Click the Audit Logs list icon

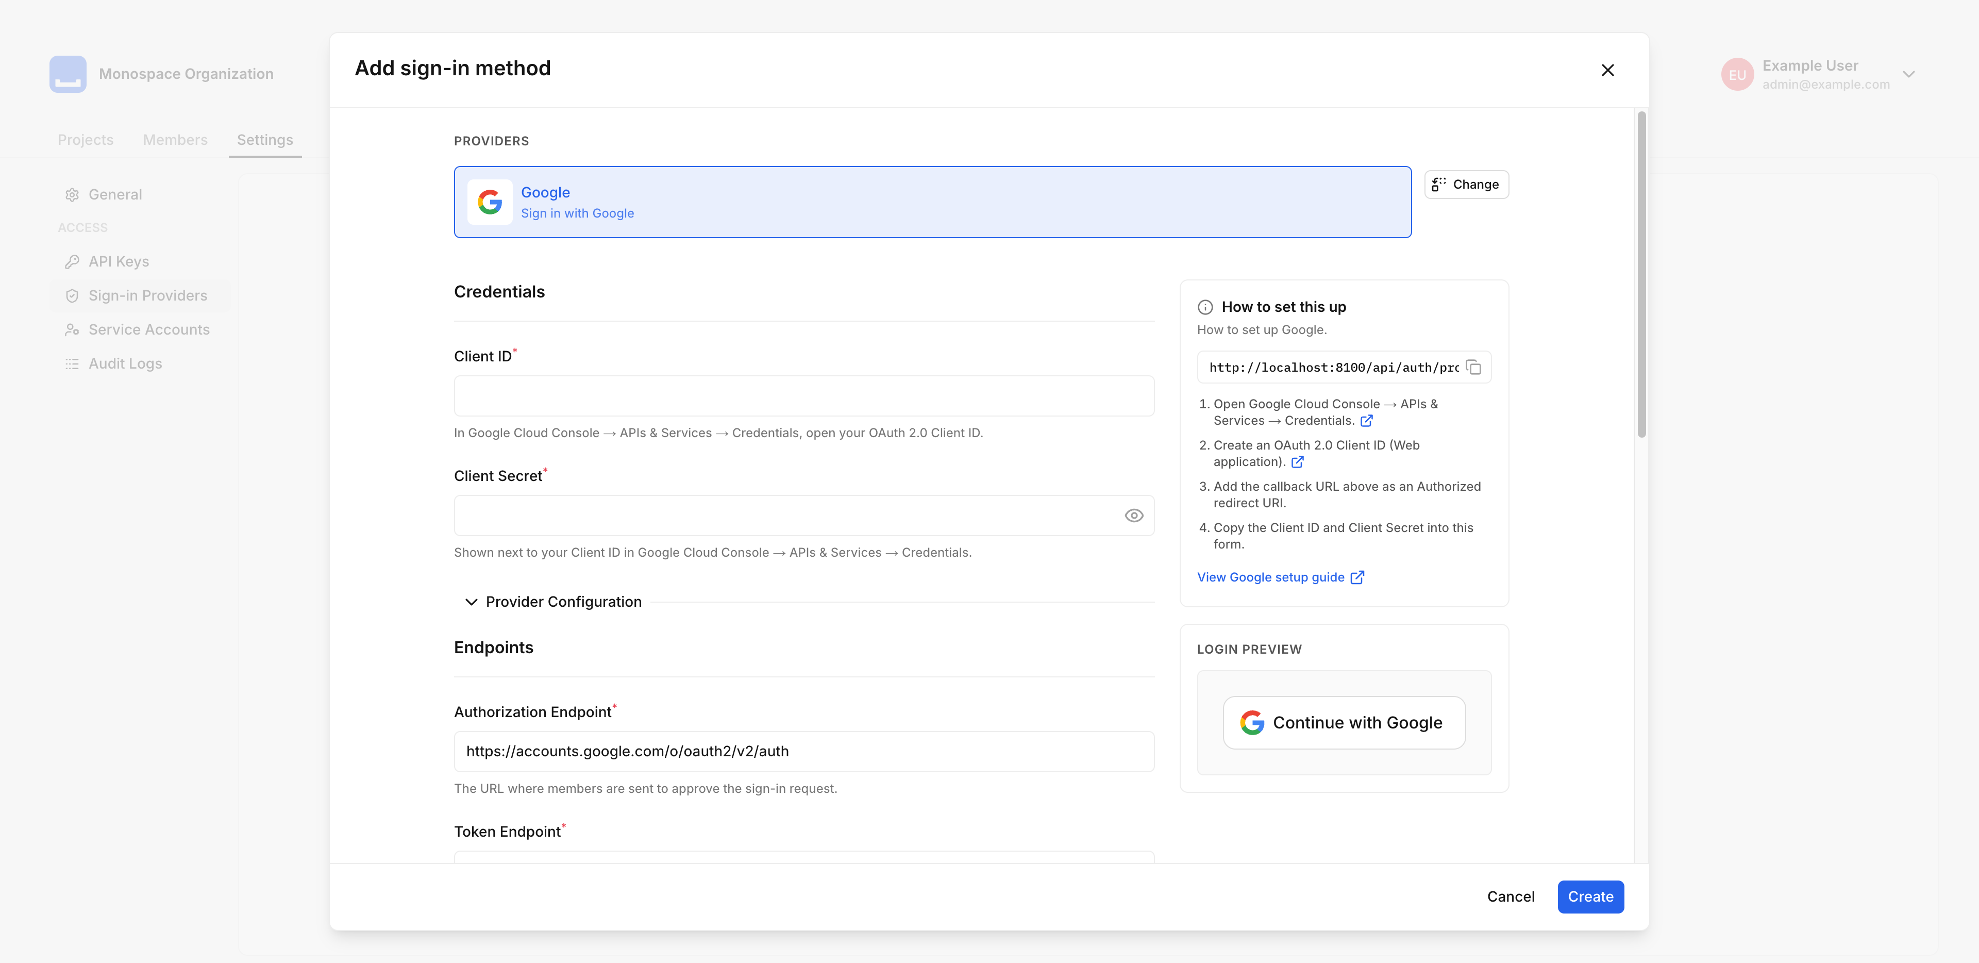click(x=72, y=363)
